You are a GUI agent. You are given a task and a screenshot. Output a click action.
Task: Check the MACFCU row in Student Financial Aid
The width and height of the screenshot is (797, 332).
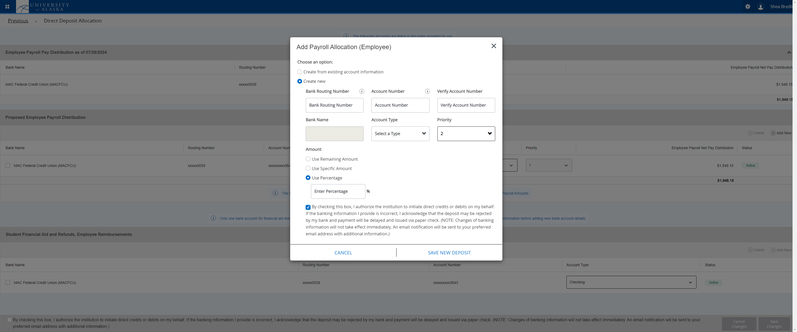[8, 282]
